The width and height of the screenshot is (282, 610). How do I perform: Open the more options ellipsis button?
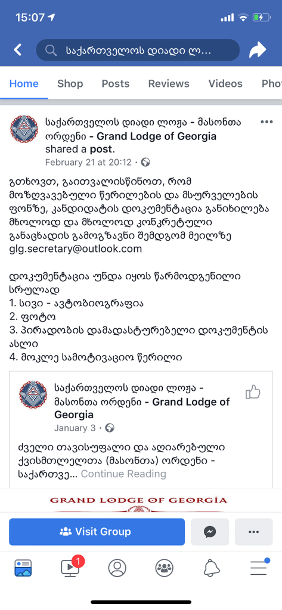pyautogui.click(x=253, y=532)
